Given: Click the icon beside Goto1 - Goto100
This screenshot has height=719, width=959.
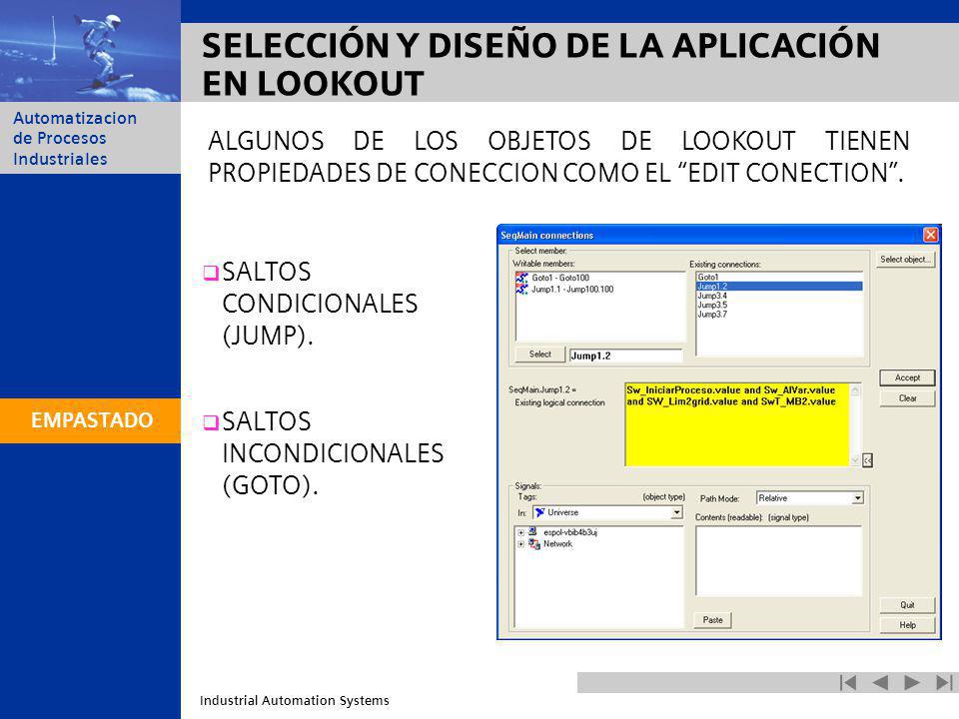Looking at the screenshot, I should 521,278.
